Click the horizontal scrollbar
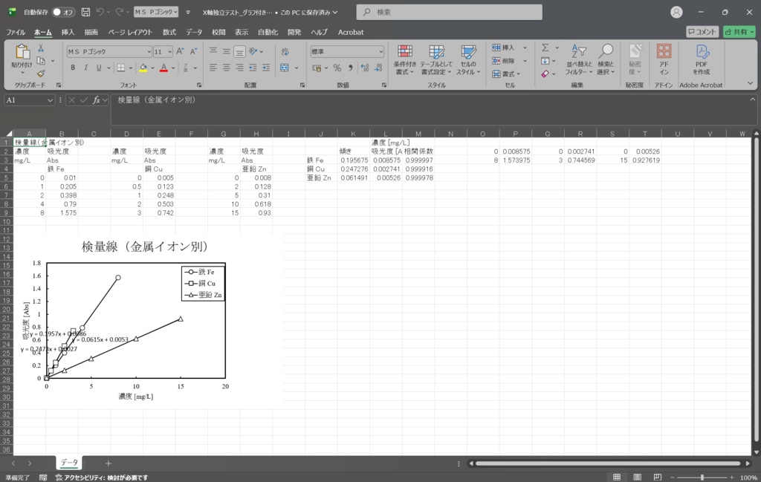761x482 pixels. pos(608,463)
